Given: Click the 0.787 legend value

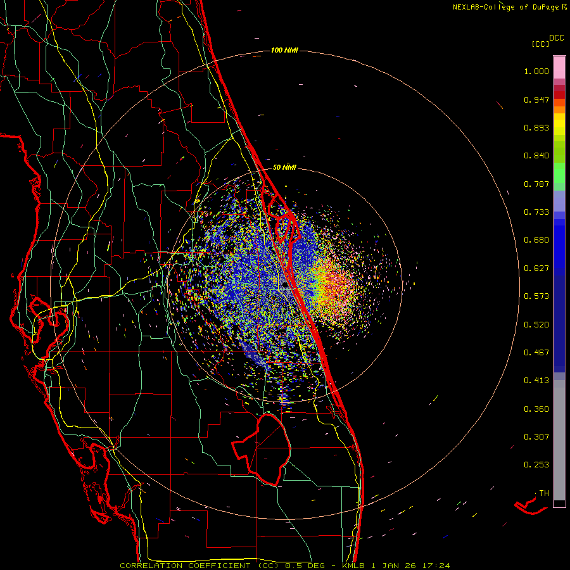Looking at the screenshot, I should coord(536,184).
